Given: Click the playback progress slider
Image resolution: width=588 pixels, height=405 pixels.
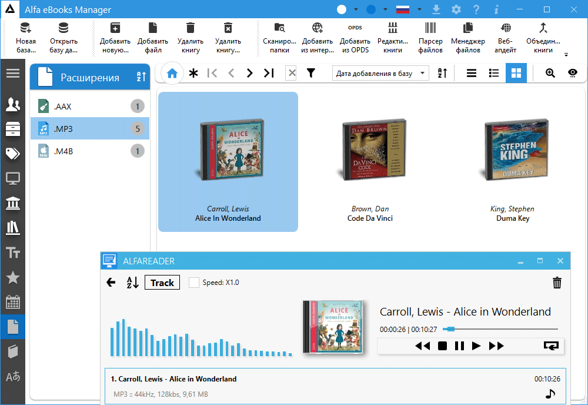Looking at the screenshot, I should click(500, 329).
